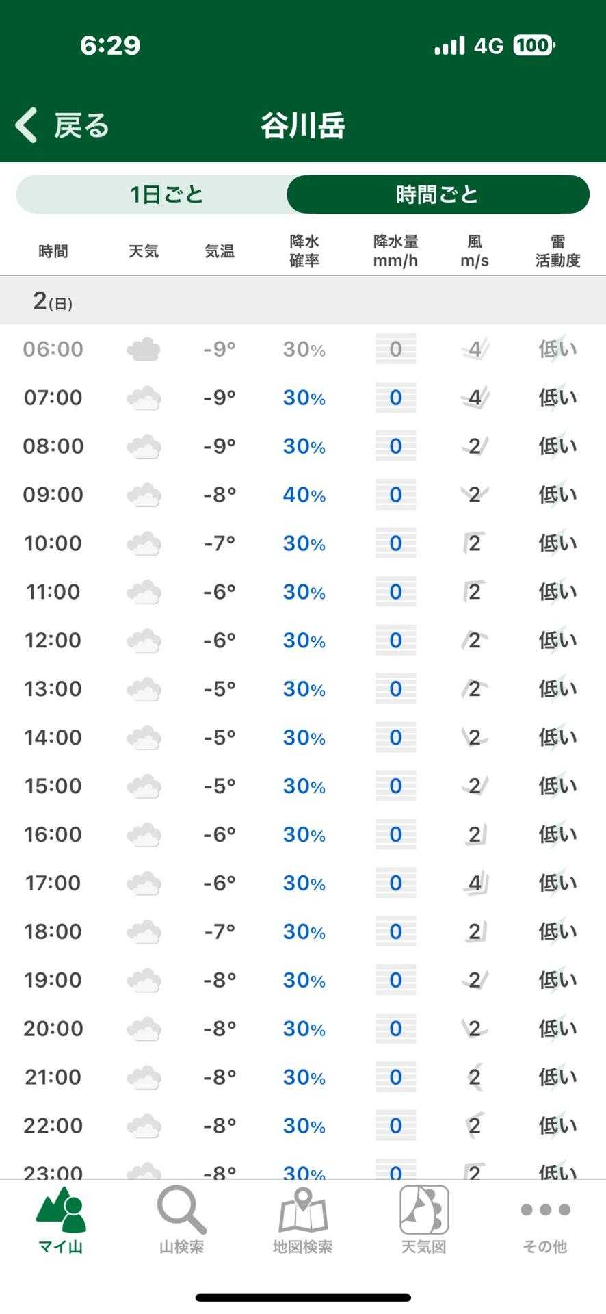This screenshot has height=1314, width=606.
Task: Select 時間ごと hourly view
Action: tap(438, 194)
